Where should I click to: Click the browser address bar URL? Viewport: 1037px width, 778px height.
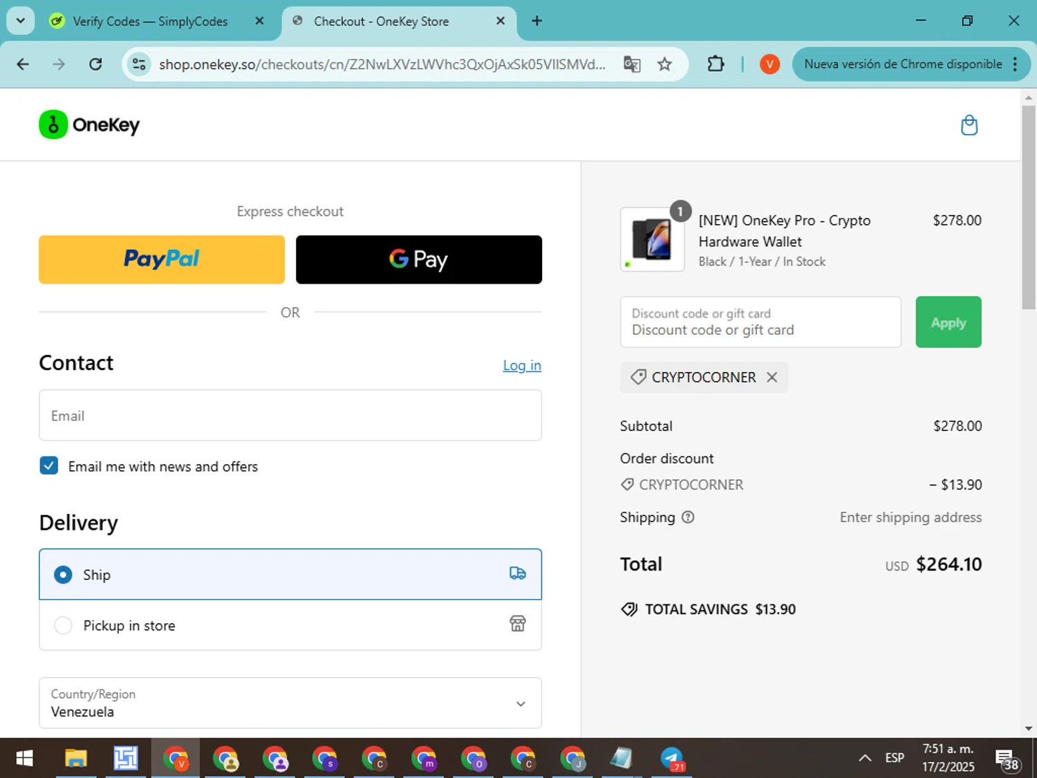coord(382,64)
